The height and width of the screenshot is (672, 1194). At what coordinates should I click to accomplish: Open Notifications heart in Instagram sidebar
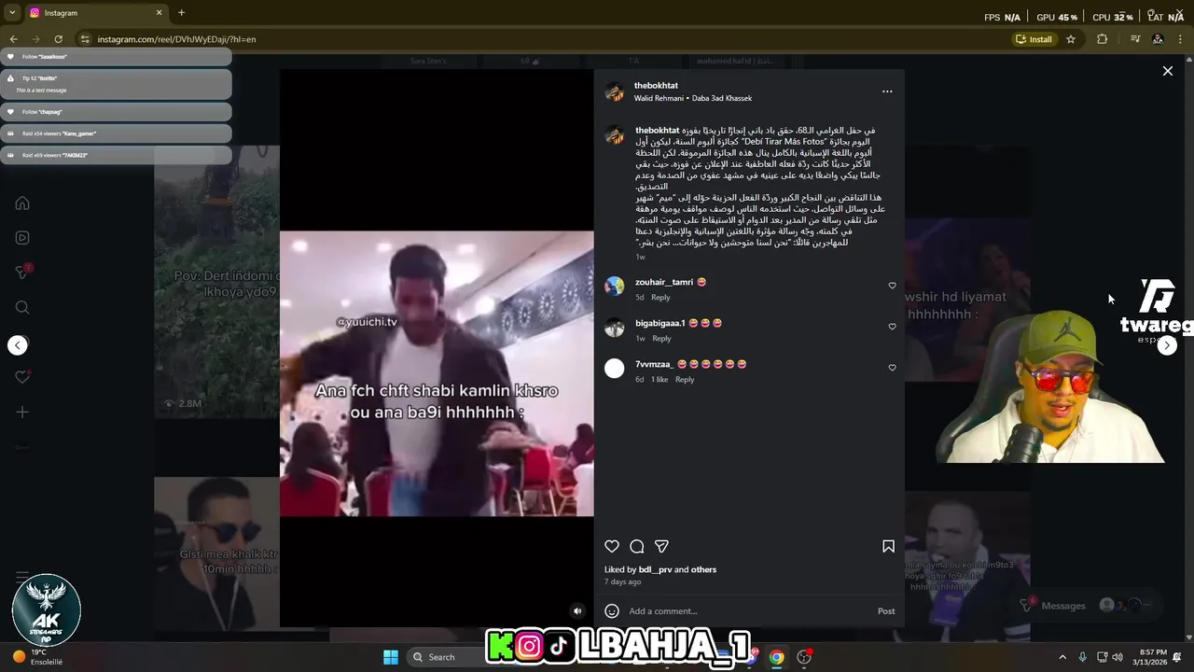coord(22,377)
